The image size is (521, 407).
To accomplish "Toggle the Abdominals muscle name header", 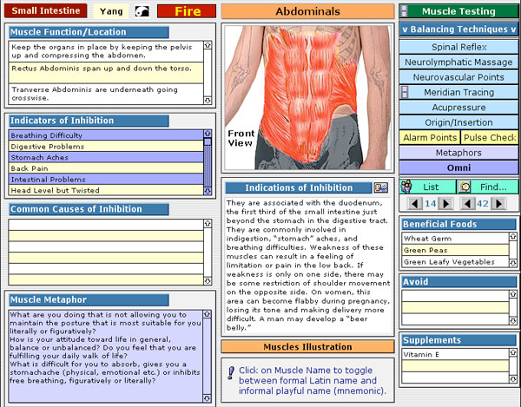I will tap(307, 11).
